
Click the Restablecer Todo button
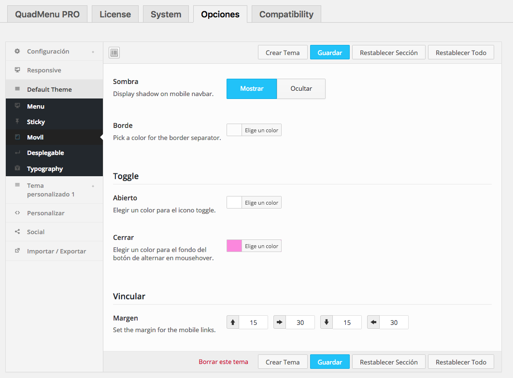tap(460, 52)
